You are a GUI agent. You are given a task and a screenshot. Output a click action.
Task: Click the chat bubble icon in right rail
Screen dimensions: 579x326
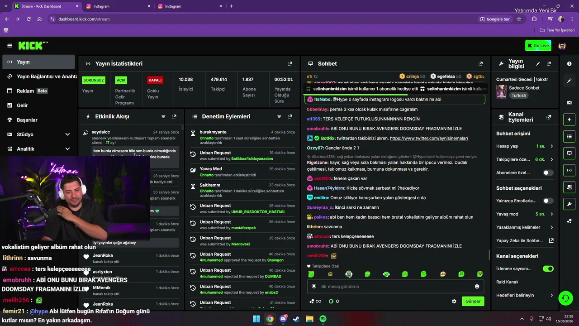point(569,153)
